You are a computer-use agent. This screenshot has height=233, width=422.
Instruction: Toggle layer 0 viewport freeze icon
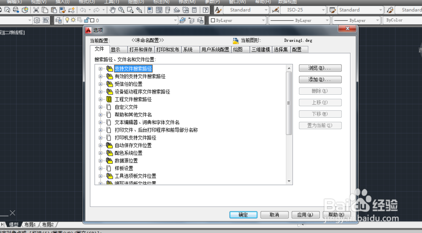tap(80, 20)
